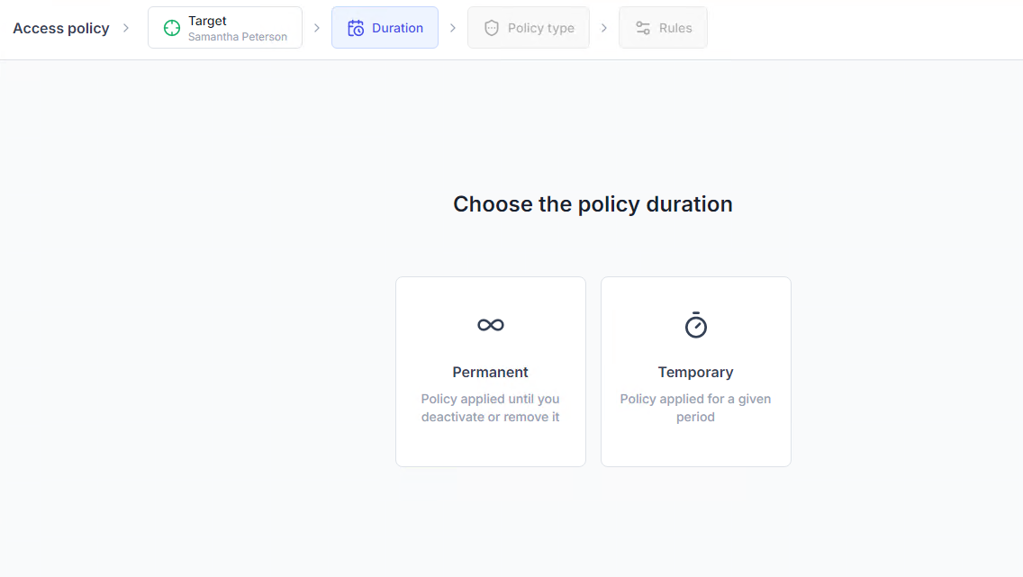1023x577 pixels.
Task: Click the Target crosshair icon
Action: point(171,28)
